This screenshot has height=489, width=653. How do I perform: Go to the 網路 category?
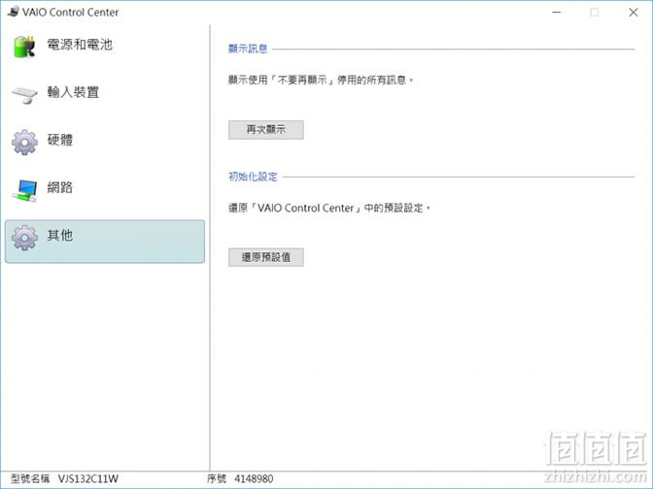60,187
